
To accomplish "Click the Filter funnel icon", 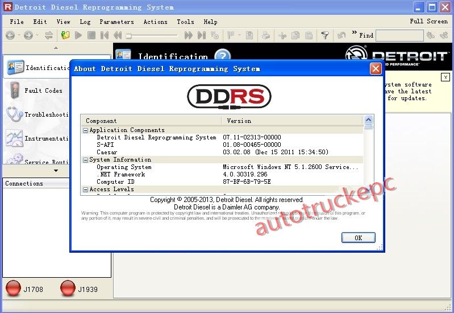I will point(325,35).
